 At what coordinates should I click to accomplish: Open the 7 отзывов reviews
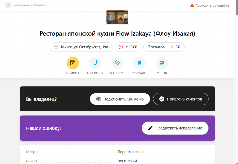pos(156,47)
